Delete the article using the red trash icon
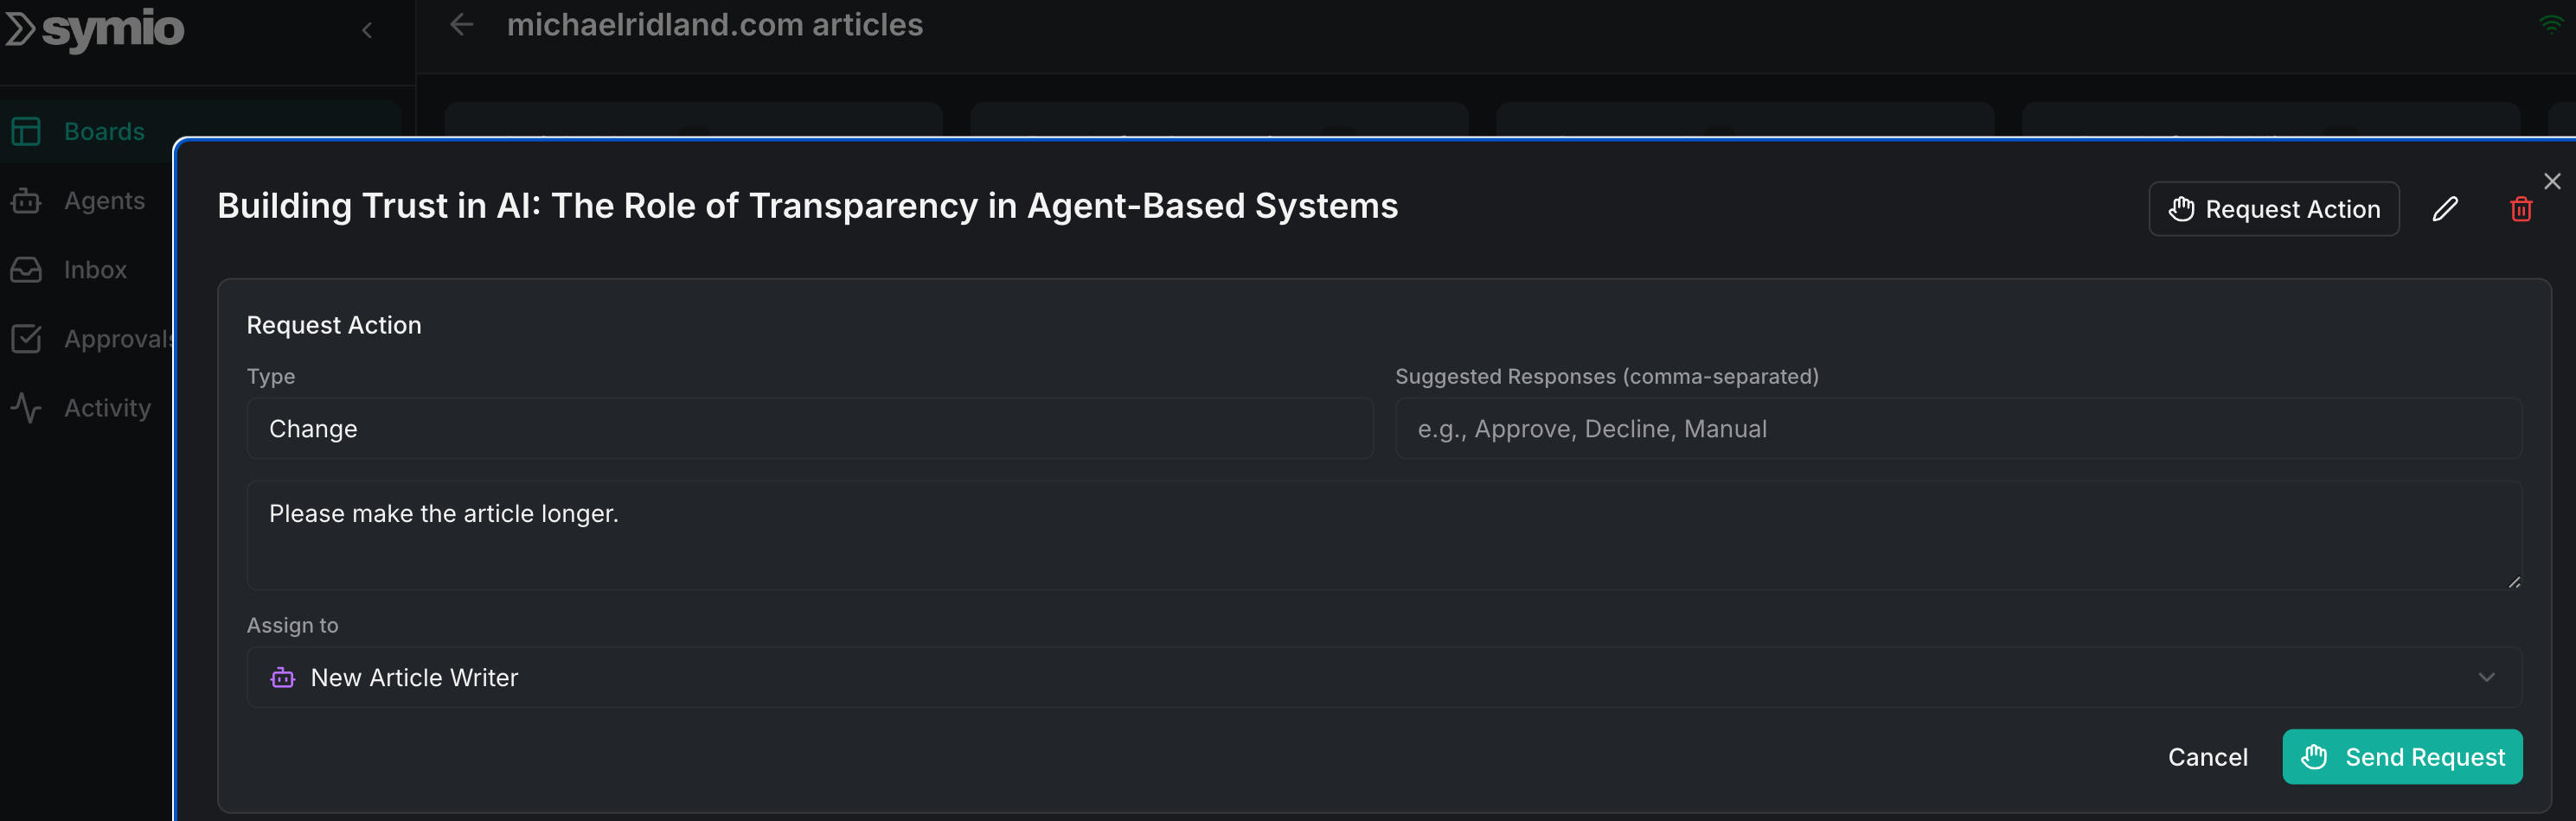 point(2521,209)
